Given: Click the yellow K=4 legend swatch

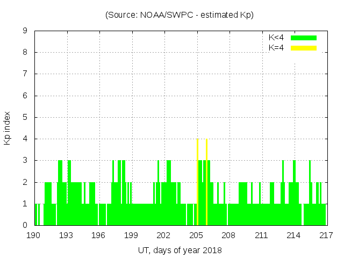Looking at the screenshot, I should [304, 48].
